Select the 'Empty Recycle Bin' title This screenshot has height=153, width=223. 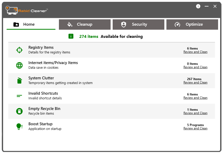(x=44, y=109)
